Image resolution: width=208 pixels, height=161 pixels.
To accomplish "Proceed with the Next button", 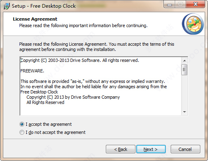I will (151, 149).
